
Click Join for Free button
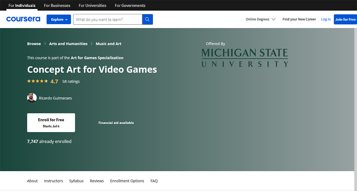click(345, 19)
